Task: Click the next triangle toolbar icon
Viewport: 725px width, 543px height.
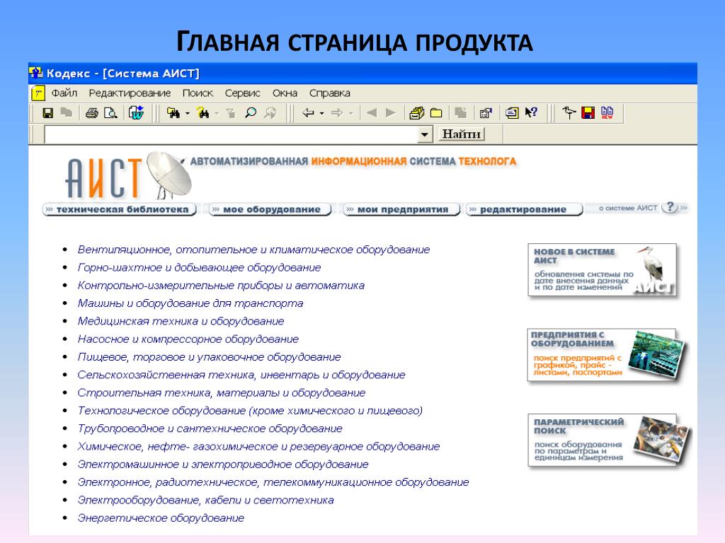Action: click(x=391, y=112)
